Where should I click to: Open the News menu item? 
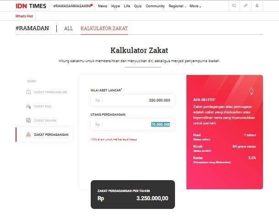coord(103,6)
